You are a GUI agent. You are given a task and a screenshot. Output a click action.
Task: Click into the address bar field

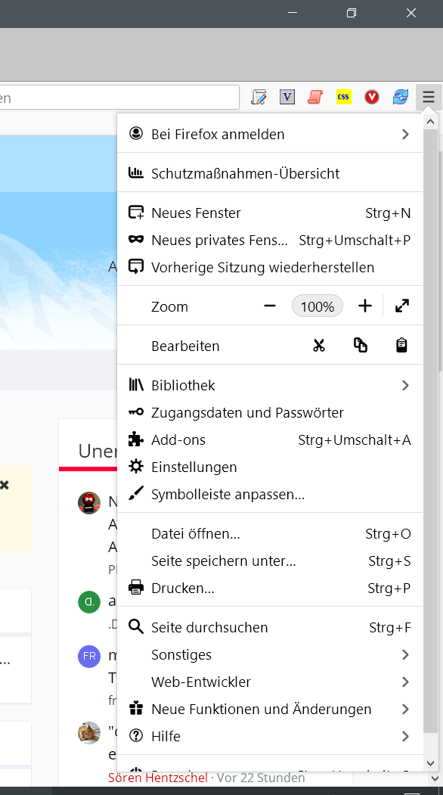coord(119,98)
